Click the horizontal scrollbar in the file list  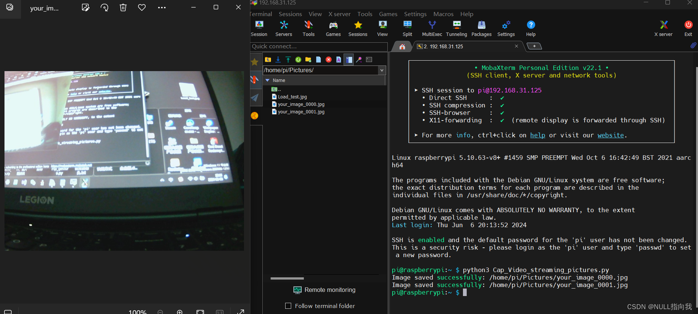pyautogui.click(x=287, y=278)
